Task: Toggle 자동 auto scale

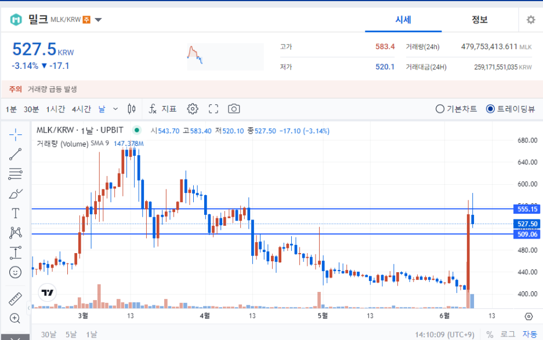Action: 530,334
